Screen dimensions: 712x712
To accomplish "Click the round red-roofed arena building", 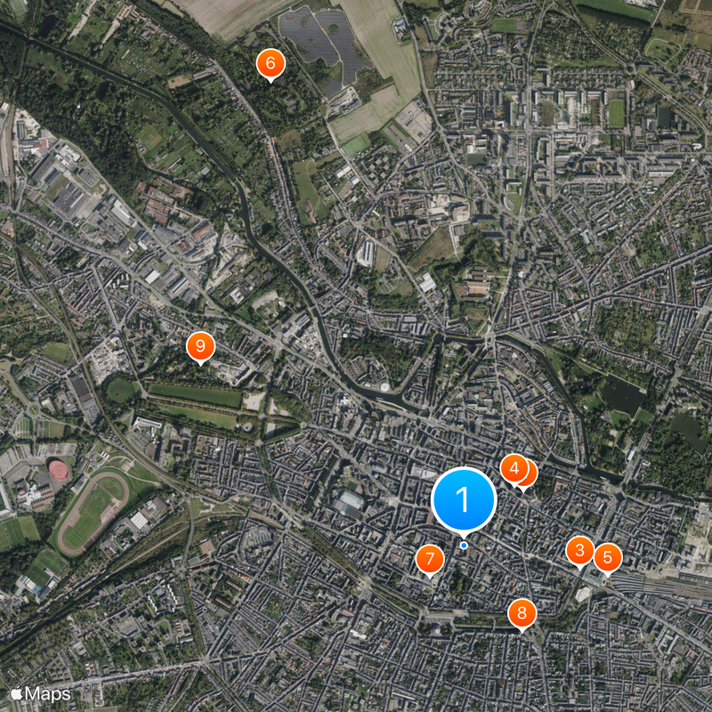I will 59,470.
